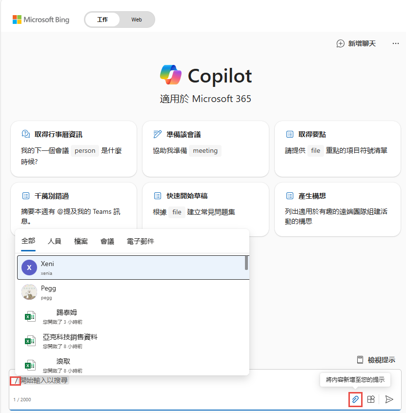
Task: Click the list icon beside 取得要點
Action: [290, 134]
